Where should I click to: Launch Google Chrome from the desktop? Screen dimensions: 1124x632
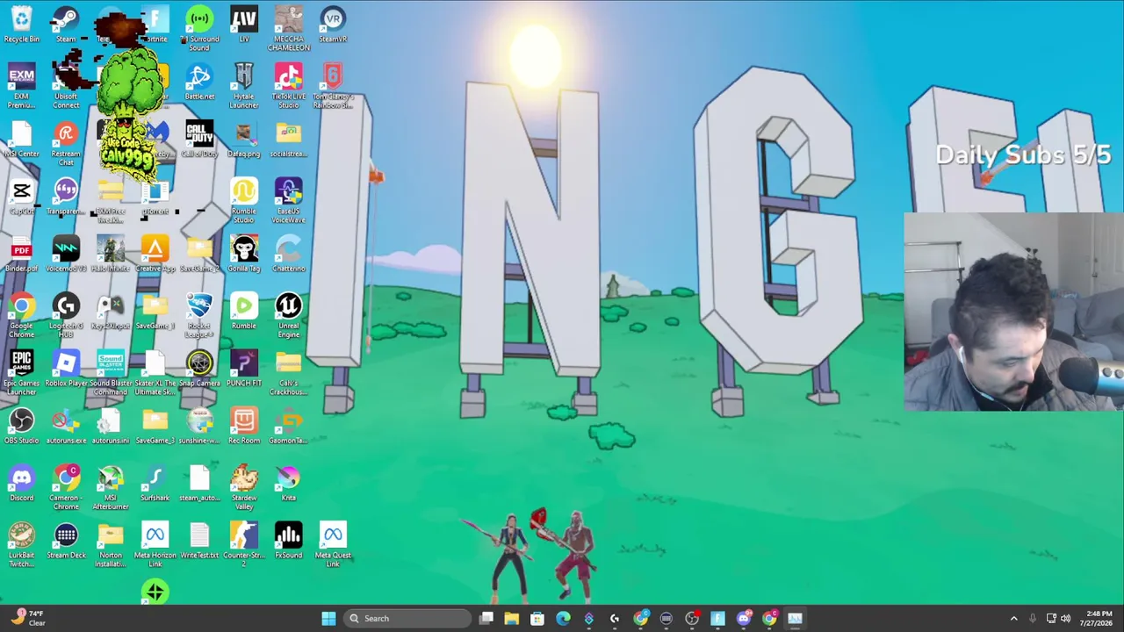[22, 316]
